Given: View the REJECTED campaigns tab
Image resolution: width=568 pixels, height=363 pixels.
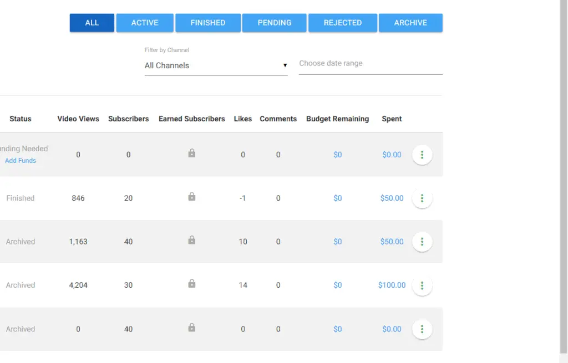Looking at the screenshot, I should [343, 23].
